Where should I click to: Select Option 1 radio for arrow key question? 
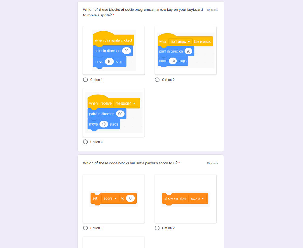pos(85,80)
